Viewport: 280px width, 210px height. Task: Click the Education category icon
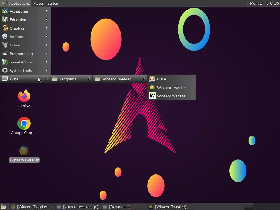[x=5, y=19]
